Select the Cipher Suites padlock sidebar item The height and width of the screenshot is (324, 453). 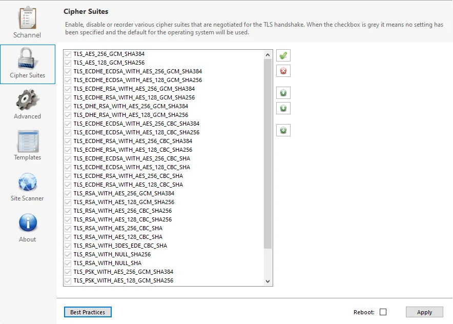pyautogui.click(x=28, y=64)
